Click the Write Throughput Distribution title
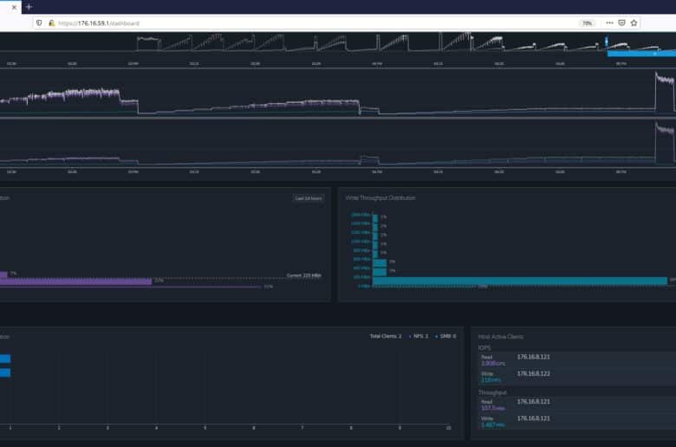This screenshot has width=676, height=447. [x=380, y=198]
